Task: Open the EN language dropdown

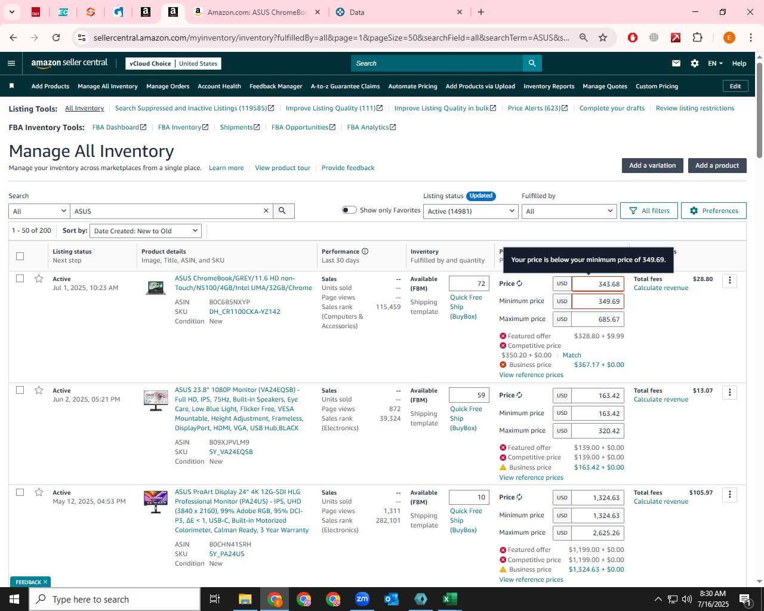Action: tap(715, 63)
